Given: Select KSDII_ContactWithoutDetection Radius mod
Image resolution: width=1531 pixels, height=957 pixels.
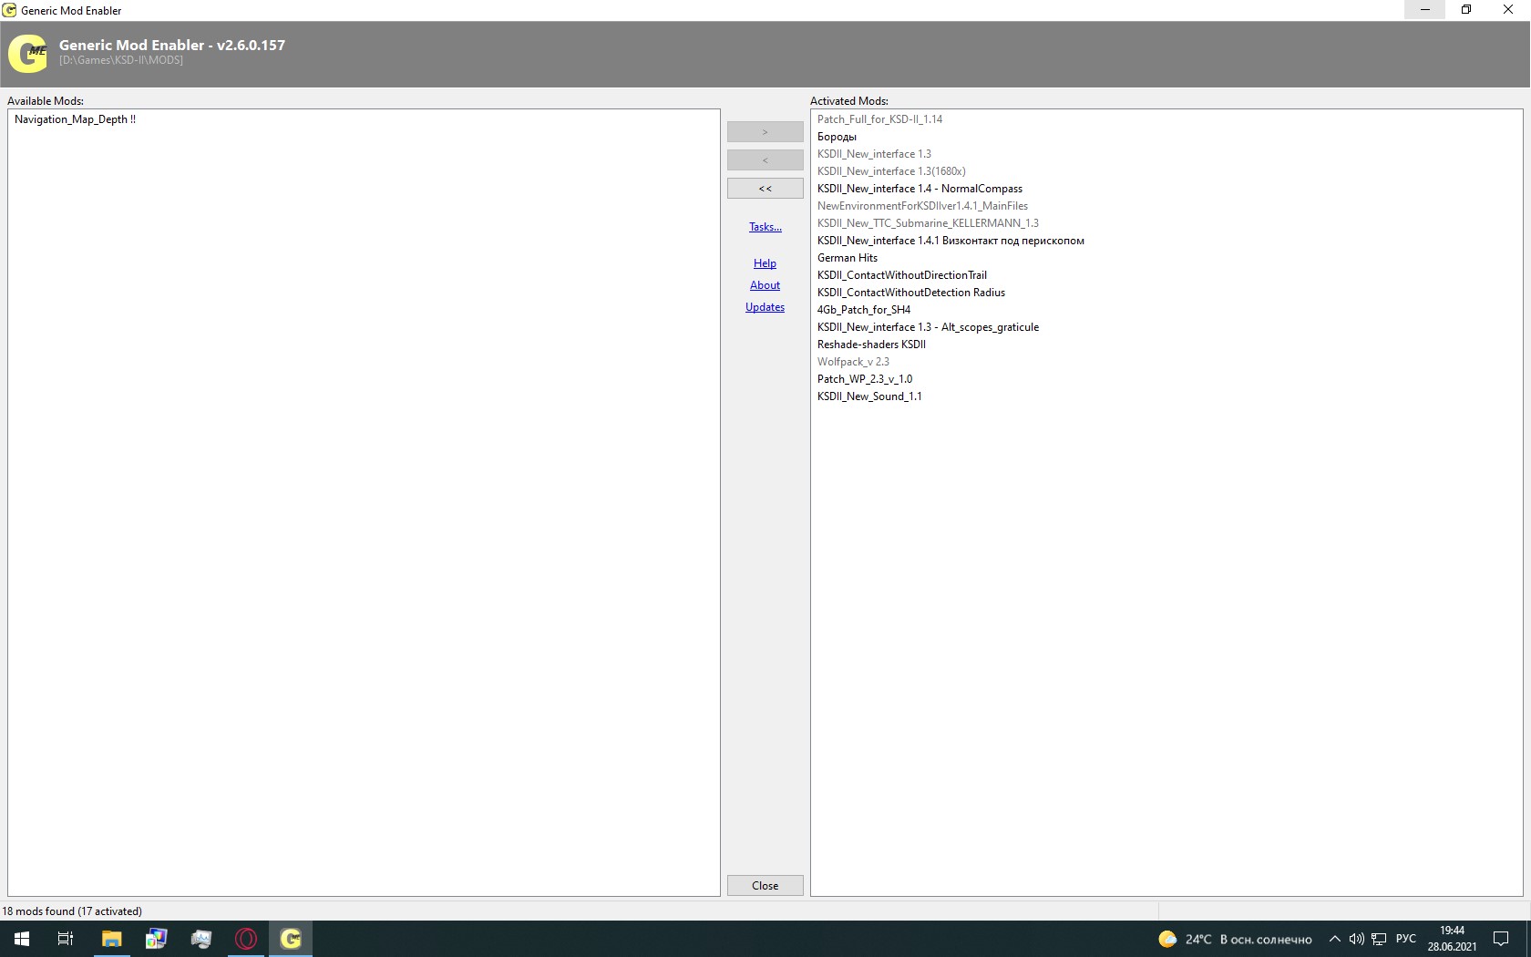Looking at the screenshot, I should (x=911, y=293).
